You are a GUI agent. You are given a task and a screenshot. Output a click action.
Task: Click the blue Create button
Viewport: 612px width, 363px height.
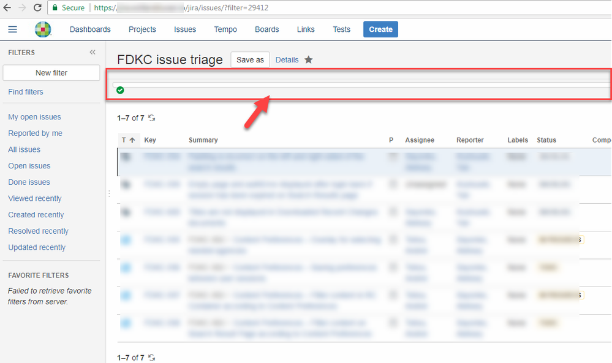[380, 29]
